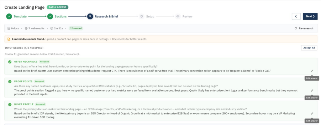
Task: Click the Accept All button
Action: (309, 48)
